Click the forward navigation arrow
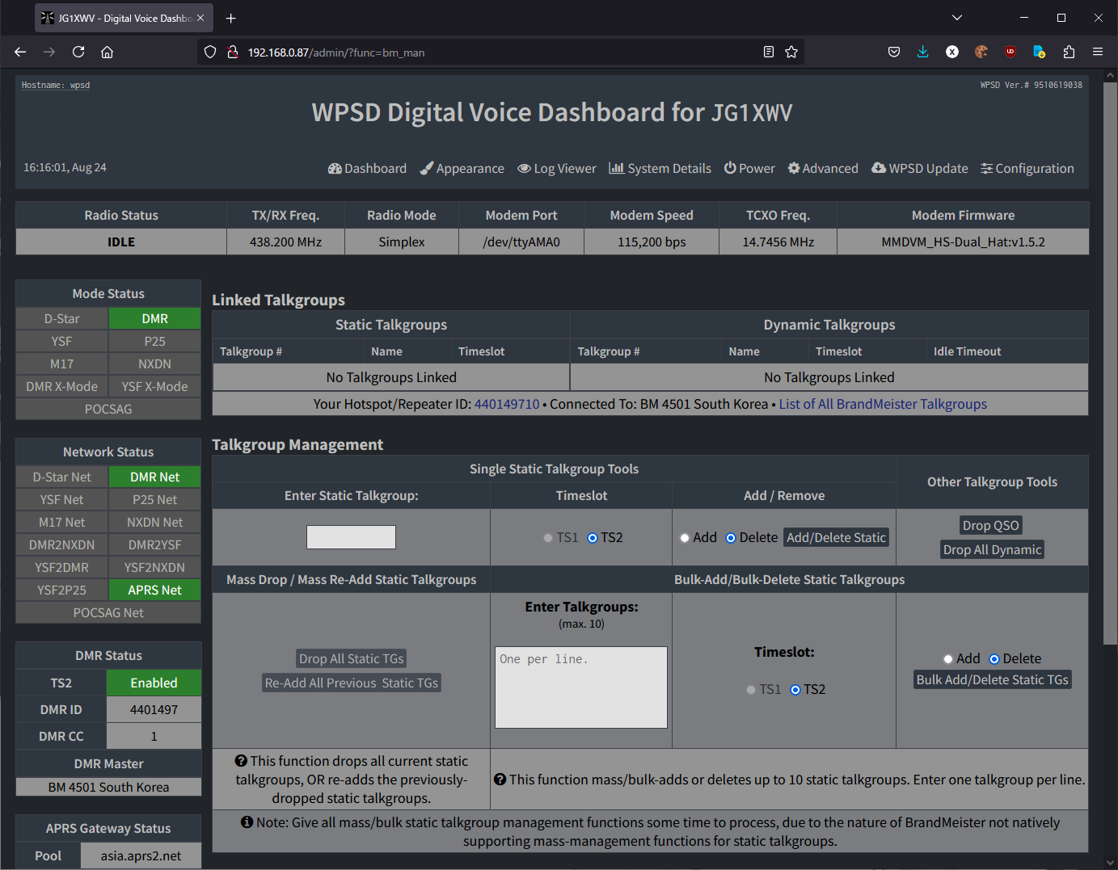 click(49, 52)
